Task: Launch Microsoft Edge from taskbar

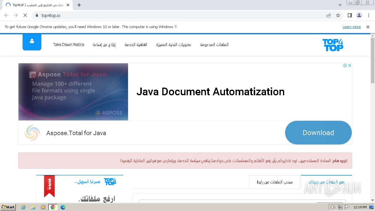Action: [x=63, y=207]
